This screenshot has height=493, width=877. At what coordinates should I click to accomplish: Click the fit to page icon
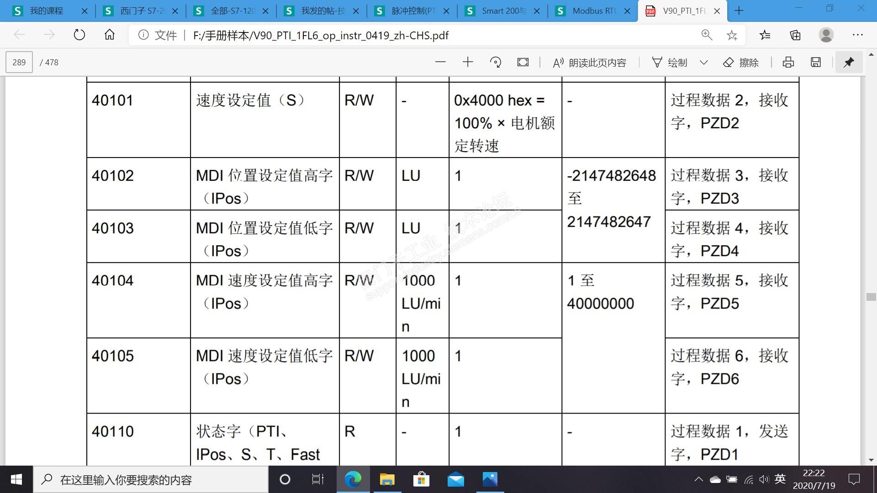(523, 62)
